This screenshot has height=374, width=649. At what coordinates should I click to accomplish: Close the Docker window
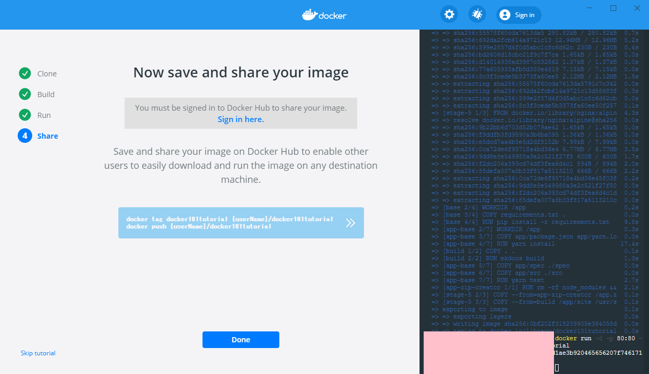(x=637, y=8)
